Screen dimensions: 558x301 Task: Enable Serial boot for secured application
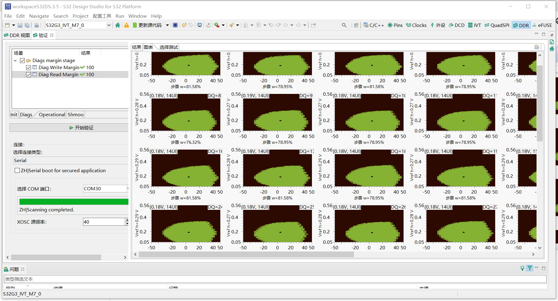(x=17, y=170)
